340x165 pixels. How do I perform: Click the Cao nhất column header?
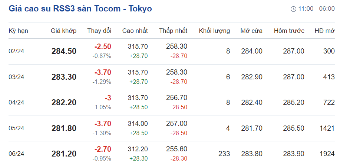point(135,31)
